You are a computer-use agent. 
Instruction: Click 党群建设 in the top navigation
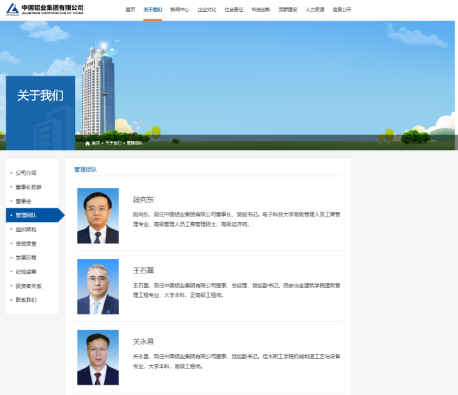click(x=288, y=10)
